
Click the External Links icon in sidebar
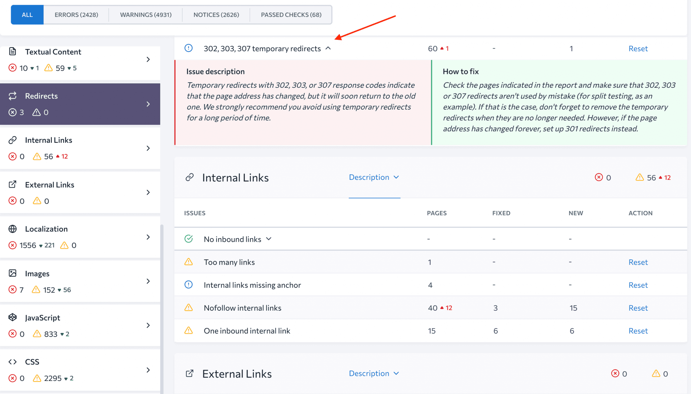(13, 184)
